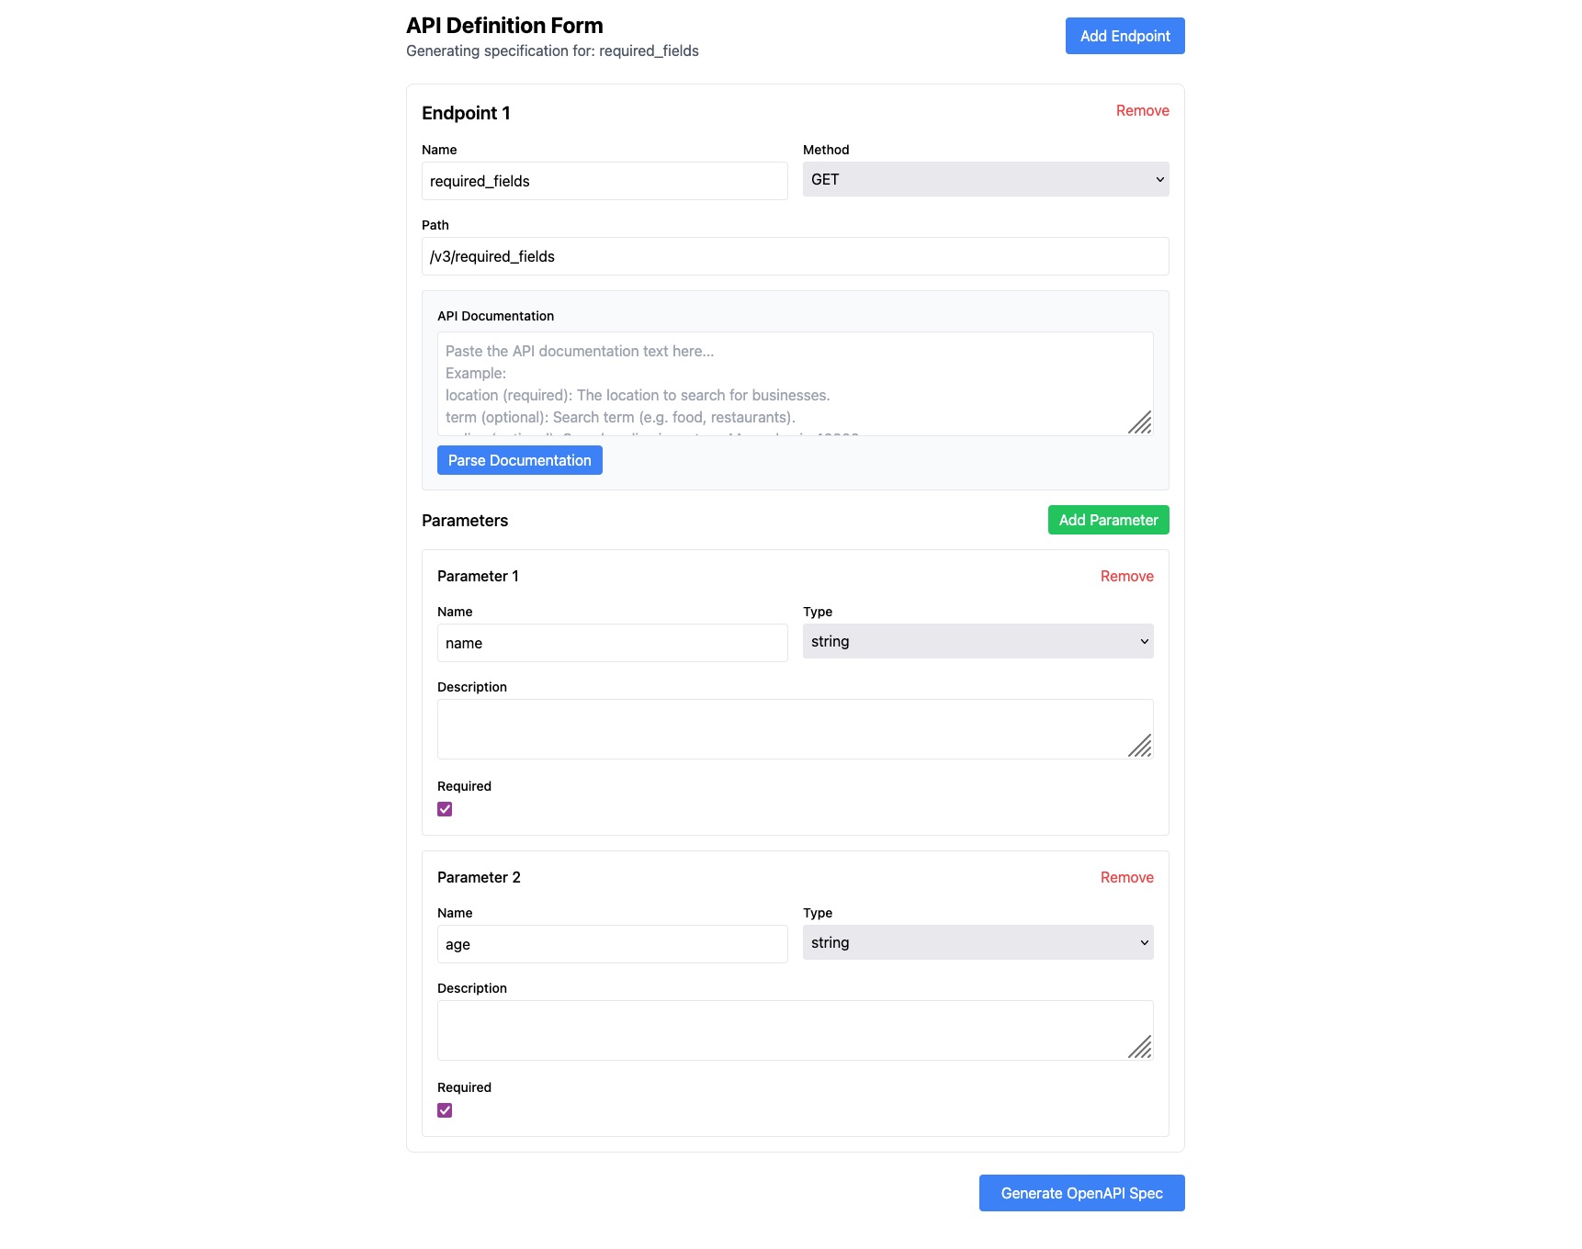Uncheck Required for Parameter 1

coord(445,809)
